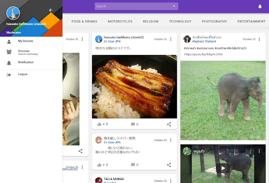Open the grilled eel rice photo

pyautogui.click(x=134, y=87)
